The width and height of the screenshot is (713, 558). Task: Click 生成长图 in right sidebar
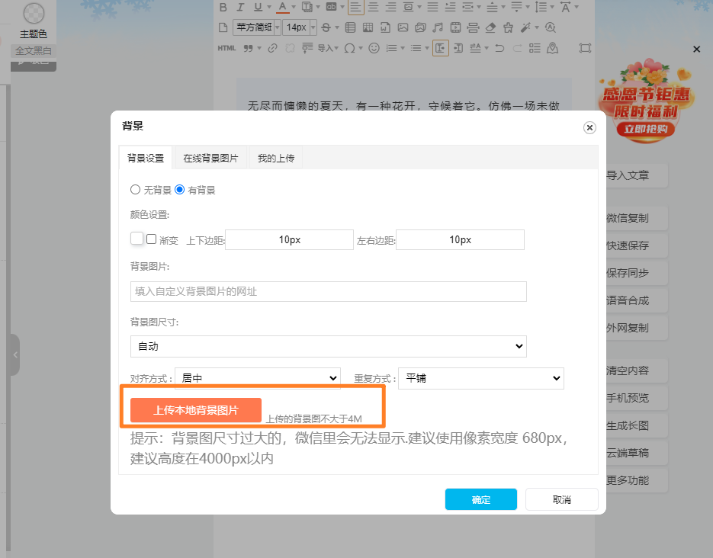636,426
